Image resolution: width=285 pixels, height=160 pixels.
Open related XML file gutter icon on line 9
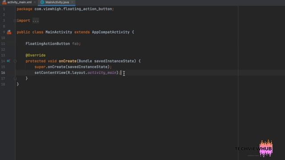[x=9, y=32]
